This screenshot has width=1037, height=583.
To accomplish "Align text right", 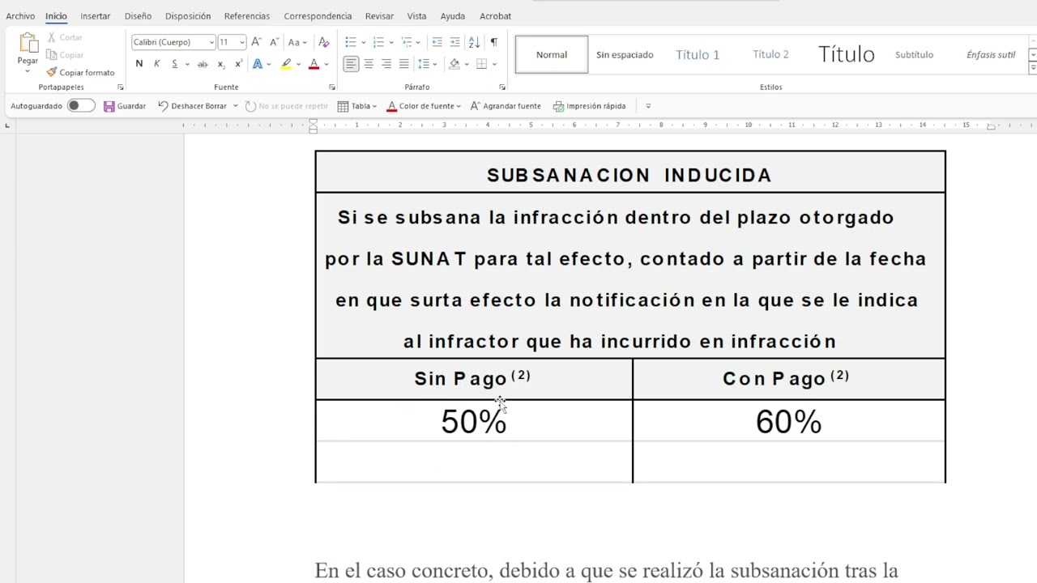I will coord(386,64).
